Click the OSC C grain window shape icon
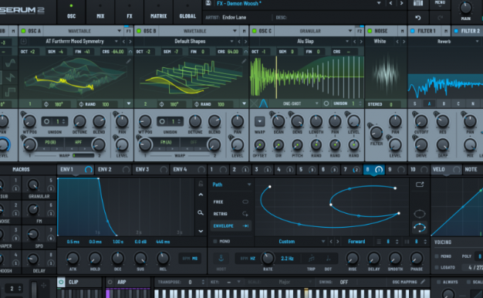 [x=263, y=103]
